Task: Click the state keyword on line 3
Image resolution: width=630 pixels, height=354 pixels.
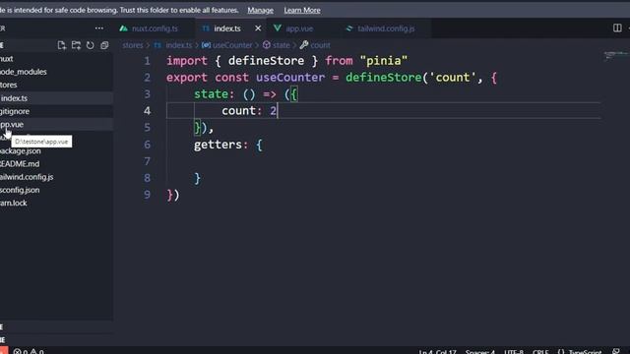Action: (x=212, y=94)
